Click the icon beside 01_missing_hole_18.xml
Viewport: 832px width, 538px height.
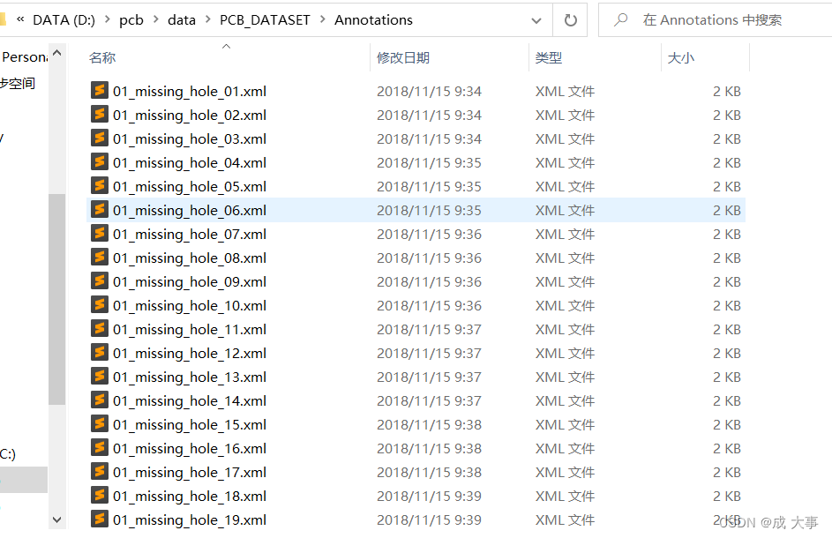pos(100,496)
